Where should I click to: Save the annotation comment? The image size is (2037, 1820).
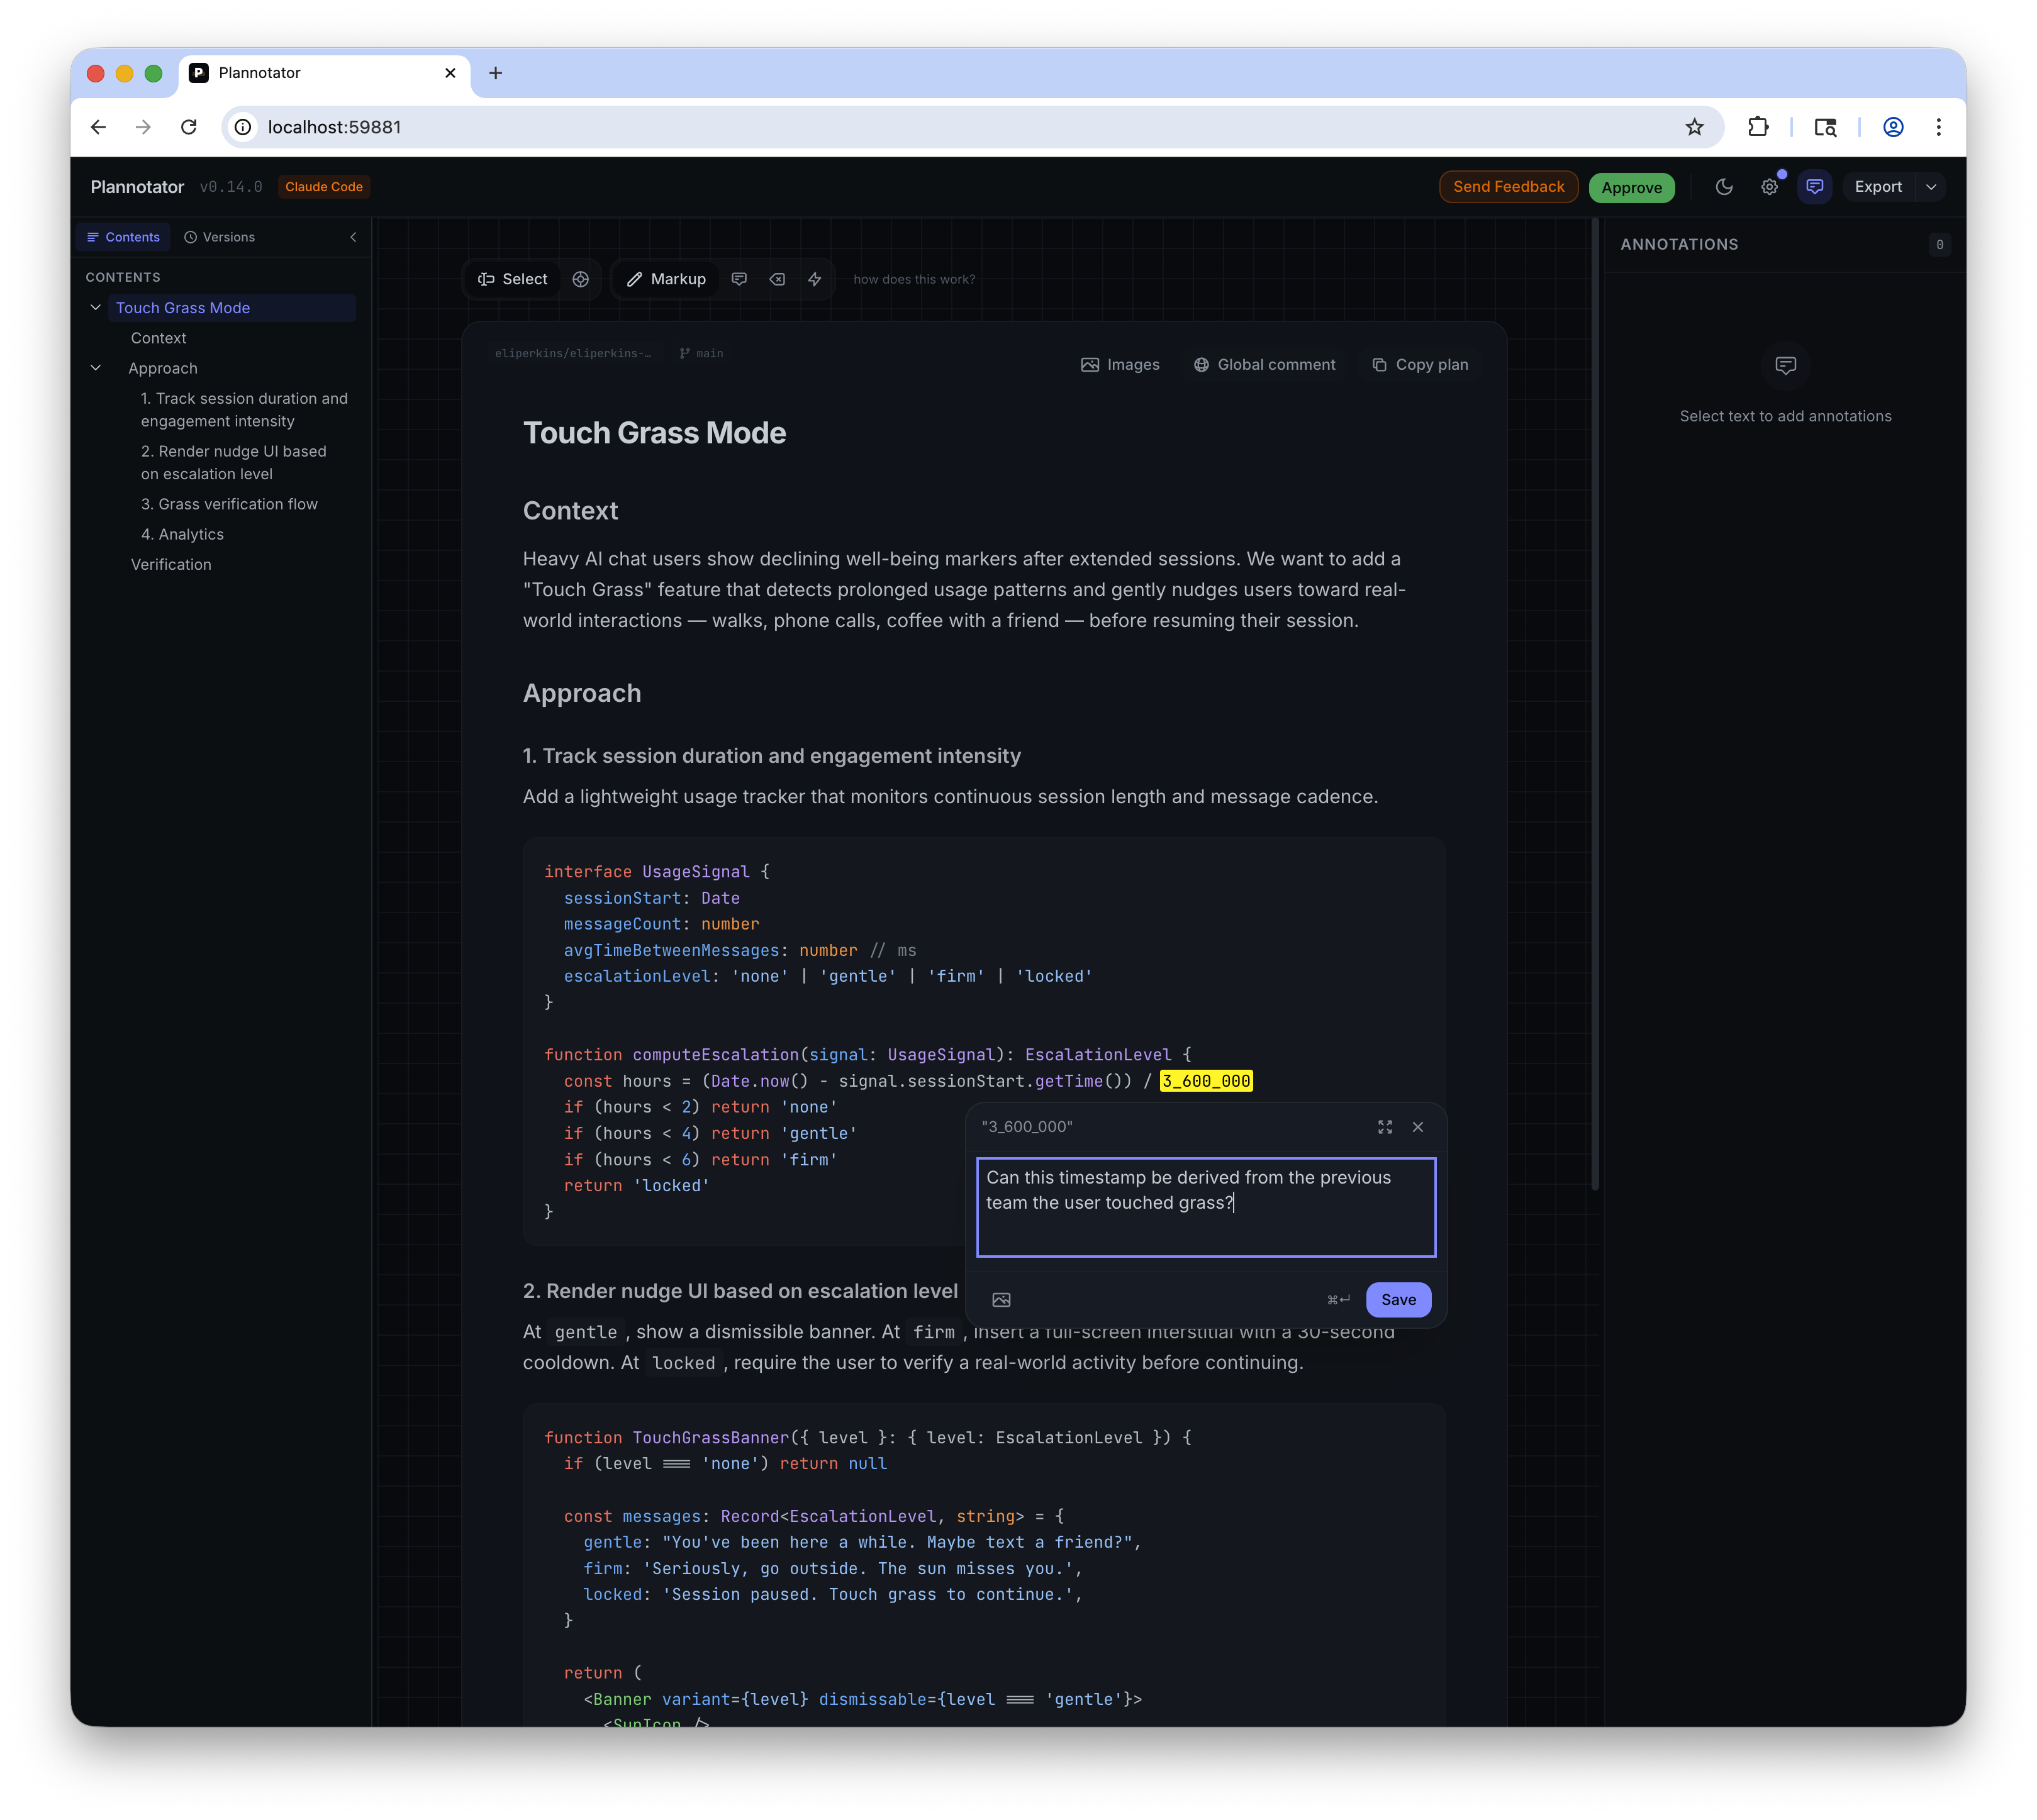[1398, 1299]
